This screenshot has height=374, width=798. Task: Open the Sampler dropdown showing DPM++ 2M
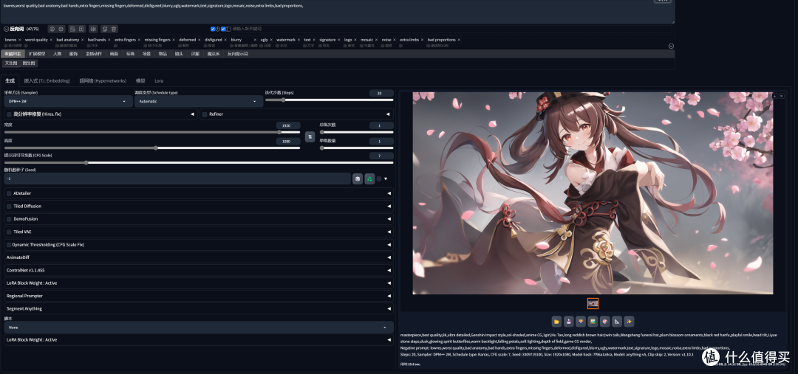(x=68, y=101)
